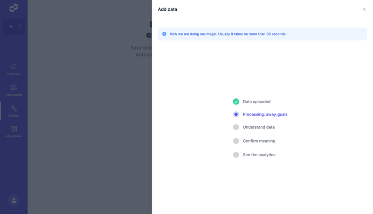Open the workspace switcher labeled N
373x214 pixels.
pos(14,27)
